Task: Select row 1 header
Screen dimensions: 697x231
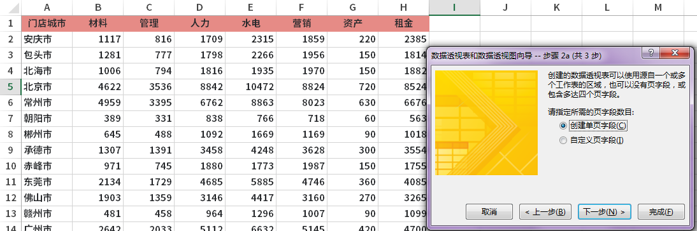Action: [x=11, y=23]
